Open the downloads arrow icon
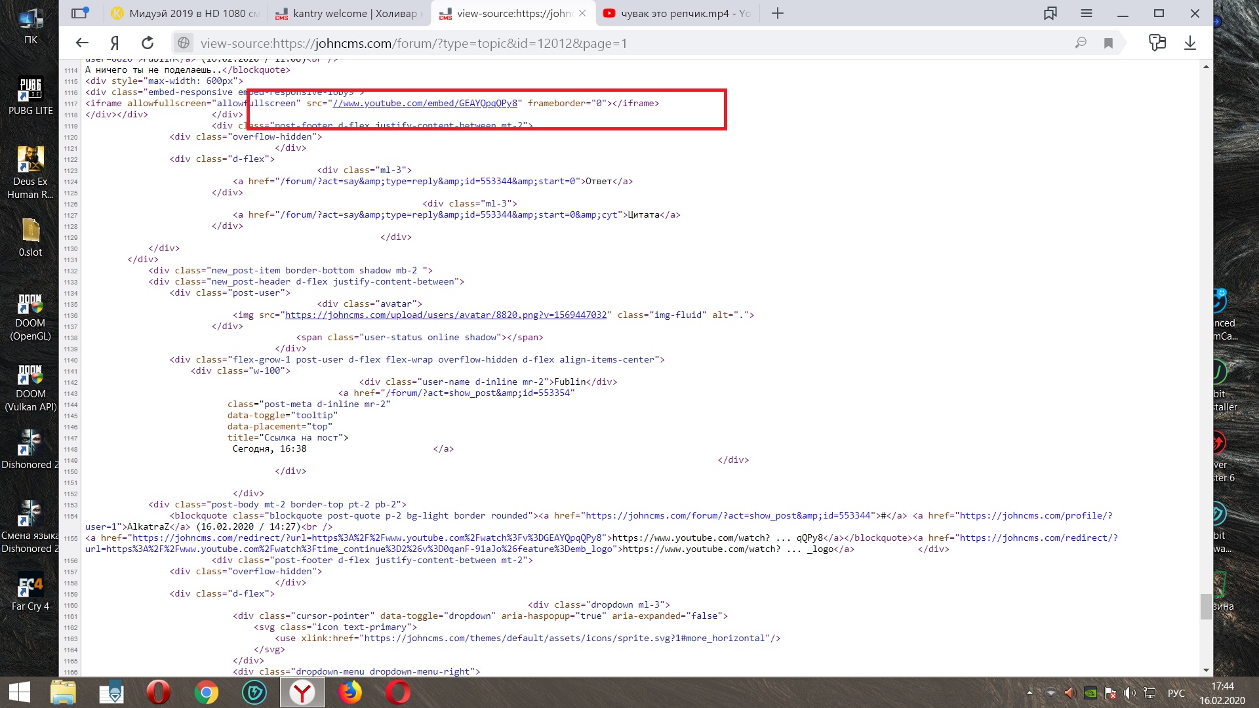 click(1189, 43)
